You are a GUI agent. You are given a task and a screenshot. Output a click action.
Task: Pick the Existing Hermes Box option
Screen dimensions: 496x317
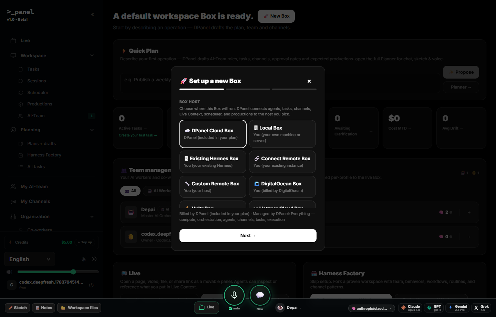[213, 162]
